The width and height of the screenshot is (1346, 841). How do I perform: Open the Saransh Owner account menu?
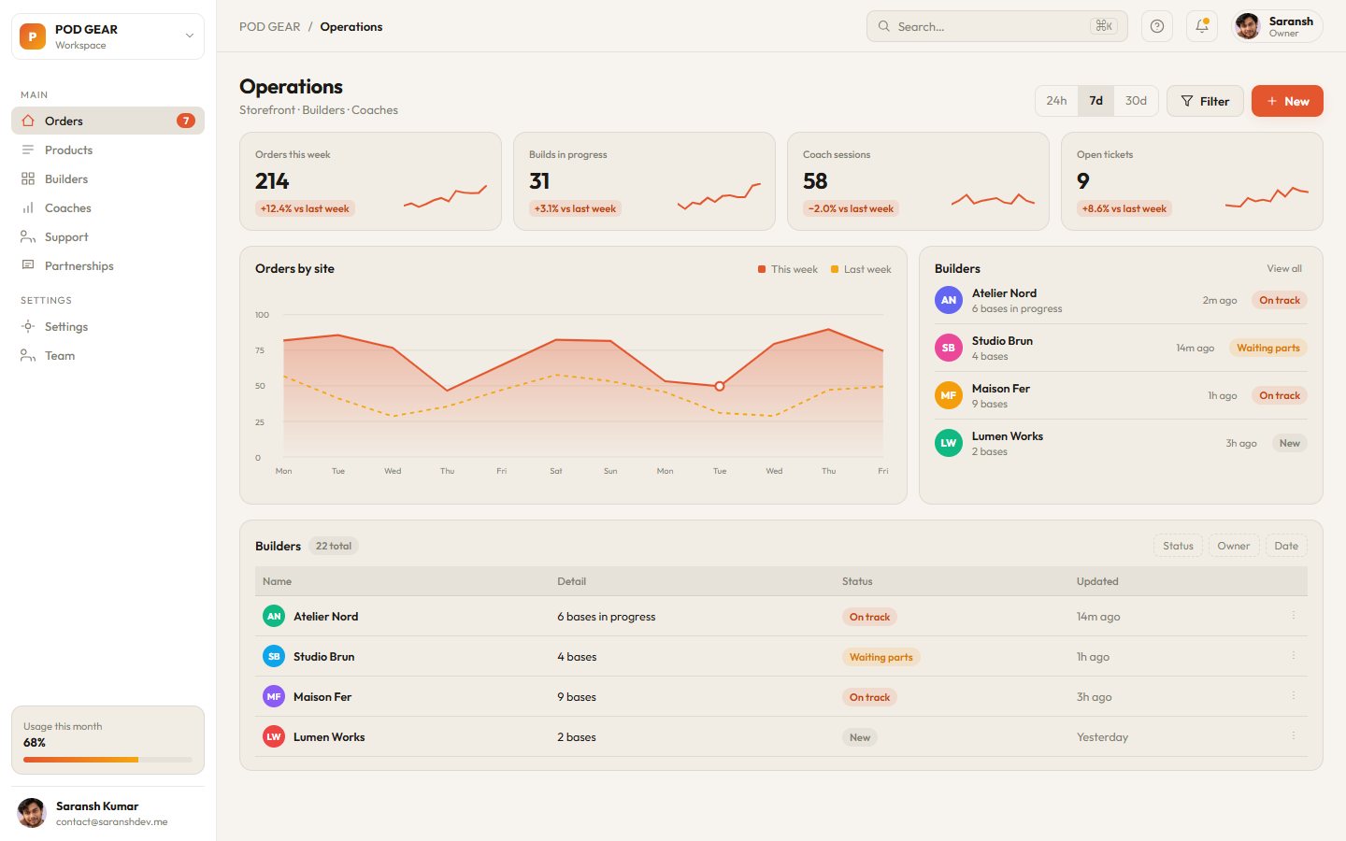pyautogui.click(x=1277, y=26)
